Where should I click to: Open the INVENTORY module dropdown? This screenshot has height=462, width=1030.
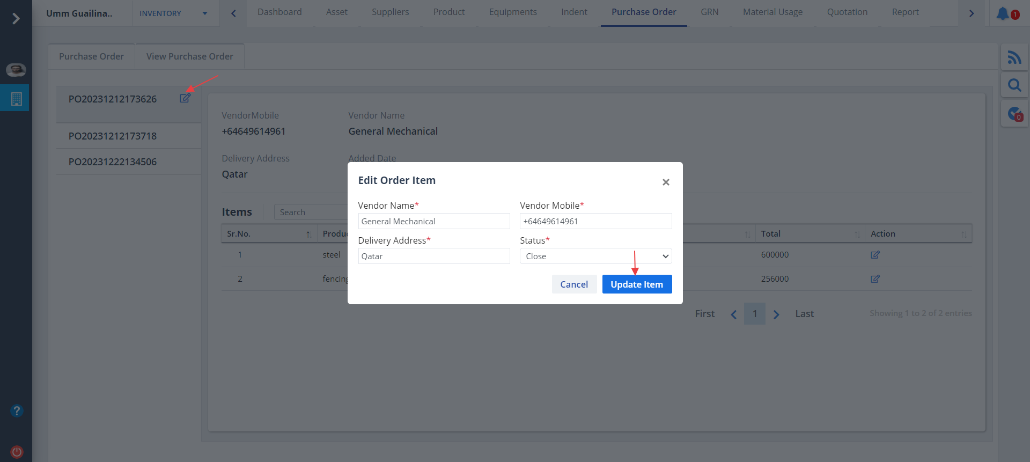[x=173, y=13]
